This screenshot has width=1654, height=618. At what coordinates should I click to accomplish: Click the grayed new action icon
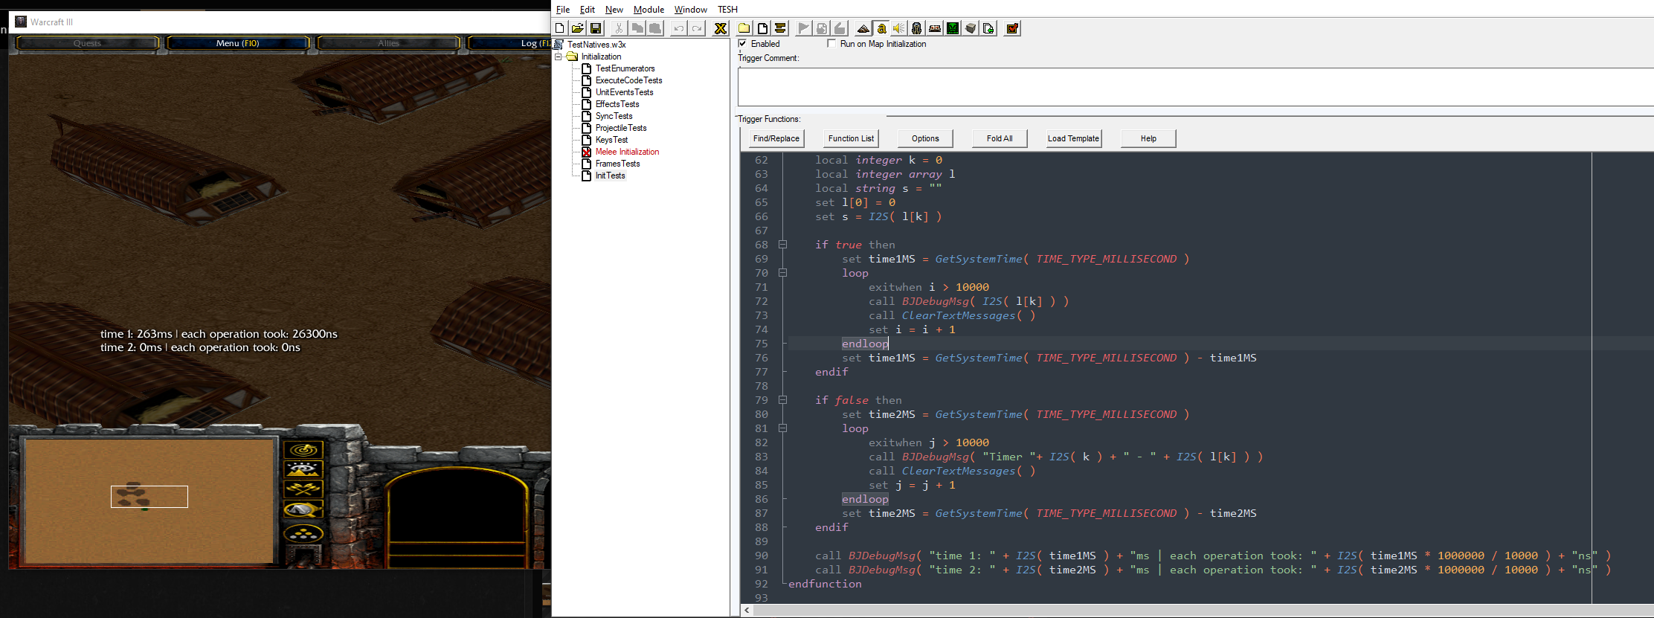(840, 28)
